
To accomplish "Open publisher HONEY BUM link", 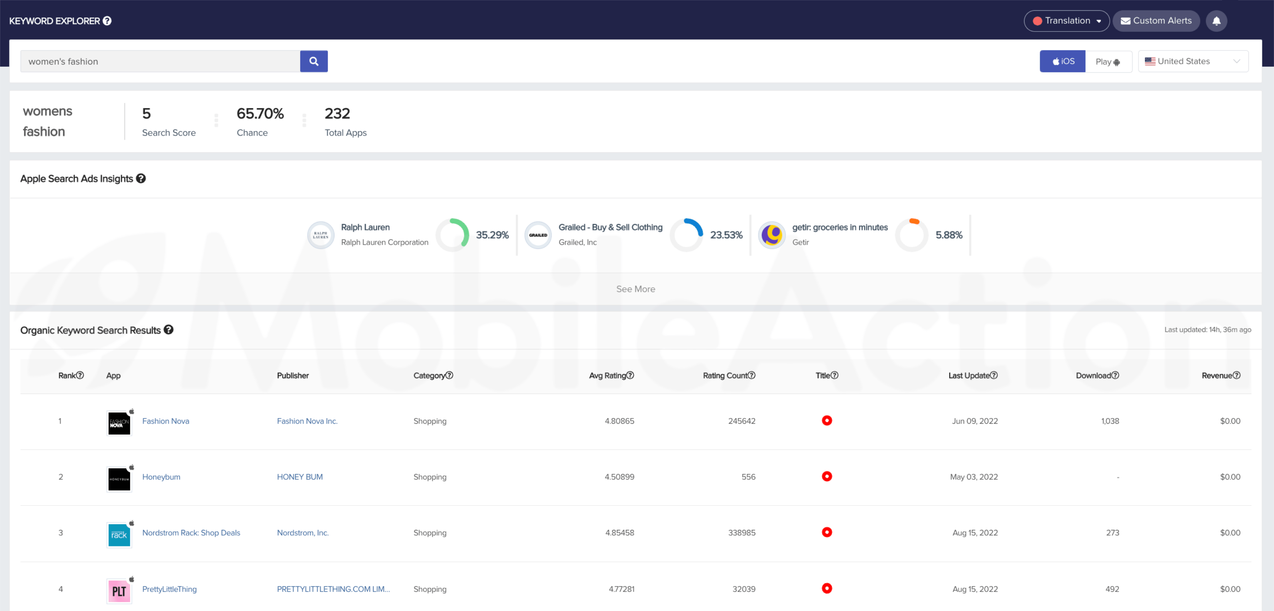I will pos(300,477).
